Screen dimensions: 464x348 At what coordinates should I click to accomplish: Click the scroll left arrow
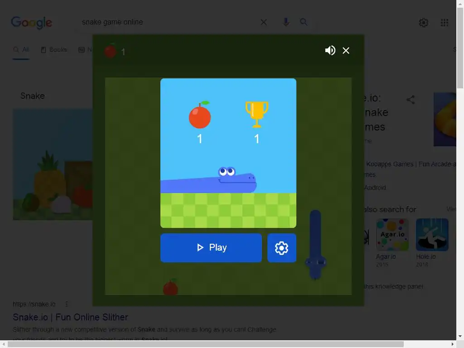[3, 344]
